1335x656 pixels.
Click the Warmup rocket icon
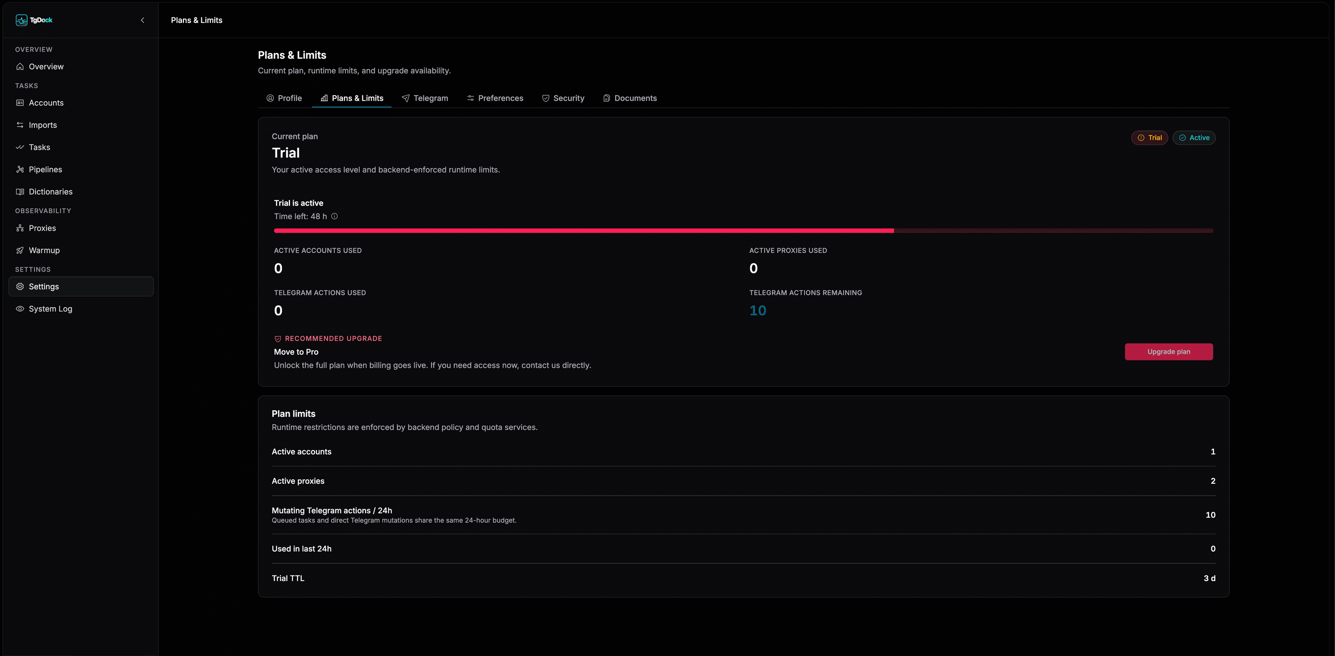point(20,250)
